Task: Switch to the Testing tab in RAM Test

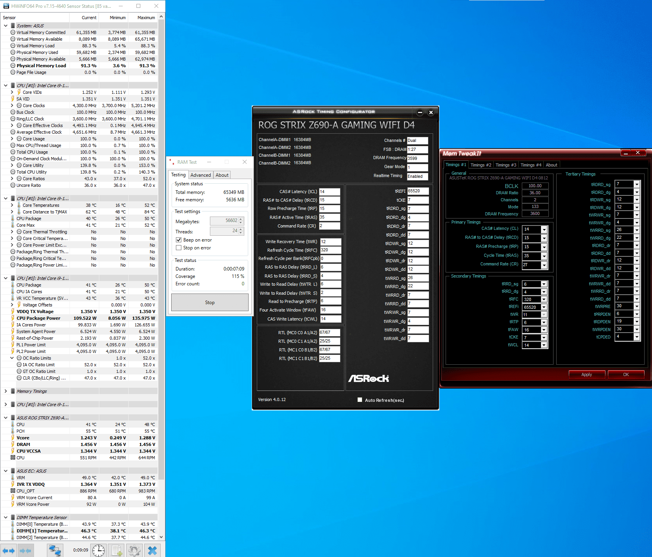Action: click(x=179, y=175)
